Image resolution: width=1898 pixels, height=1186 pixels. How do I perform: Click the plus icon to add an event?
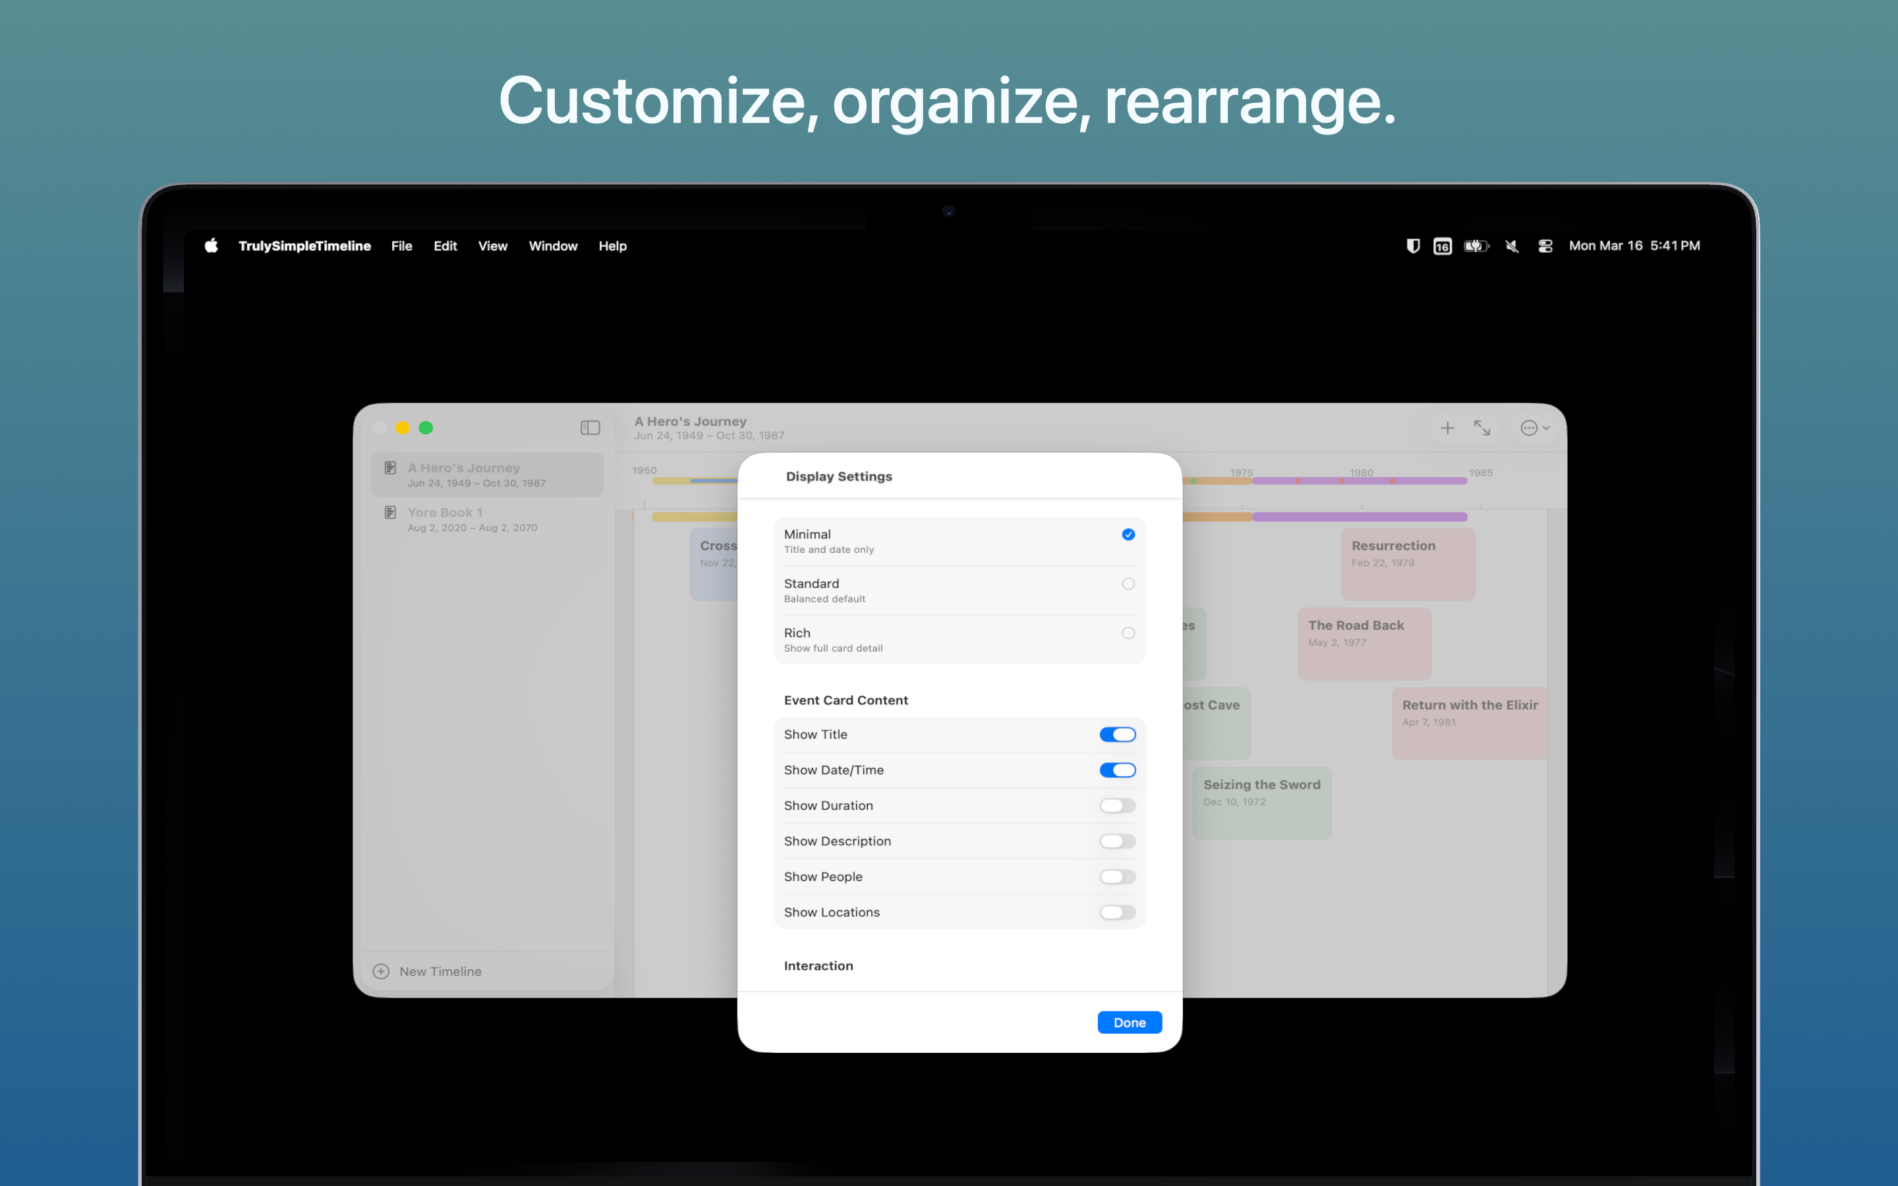pyautogui.click(x=1447, y=428)
